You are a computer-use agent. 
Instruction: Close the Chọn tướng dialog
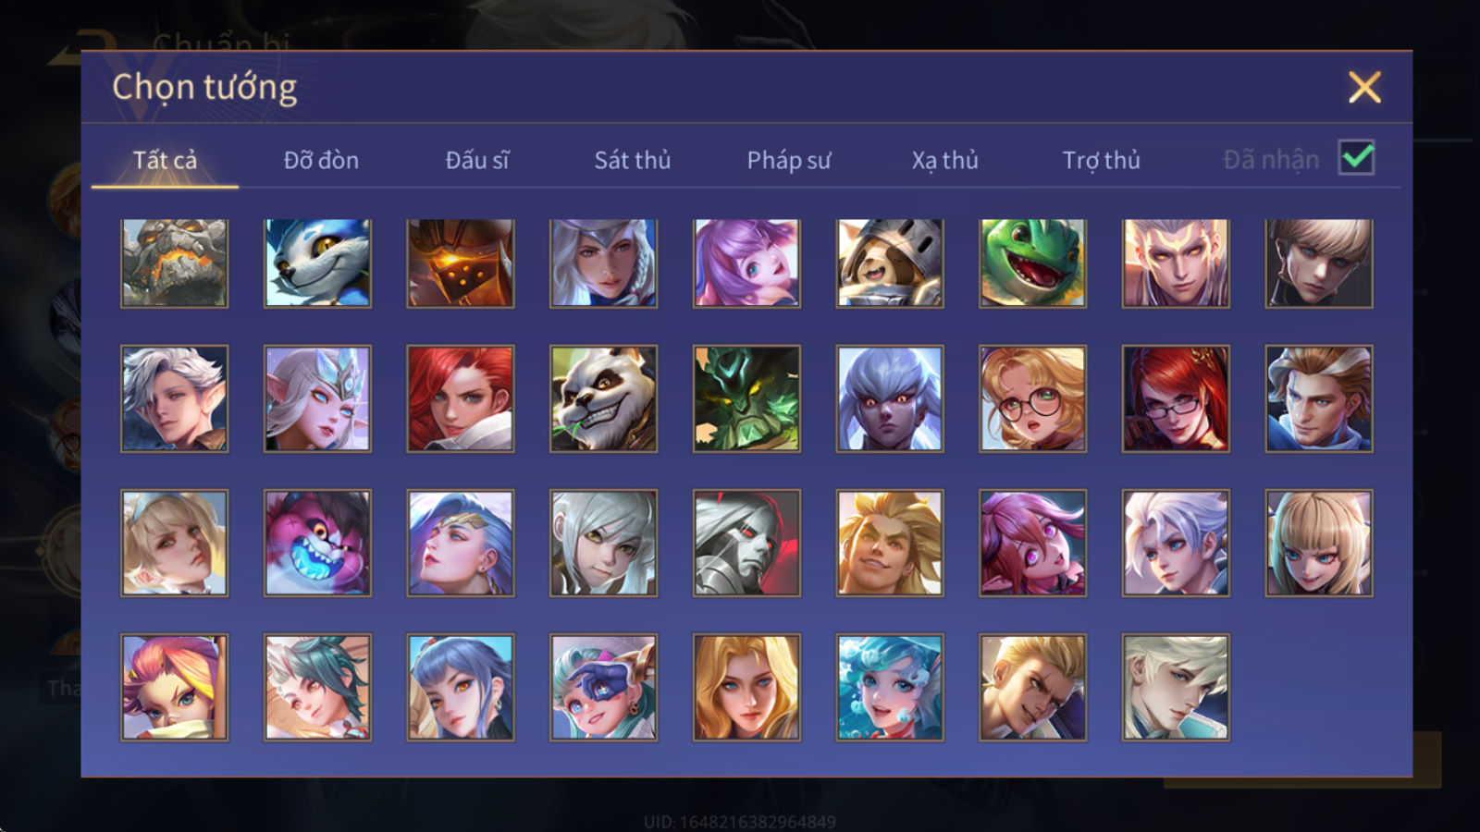click(1364, 87)
